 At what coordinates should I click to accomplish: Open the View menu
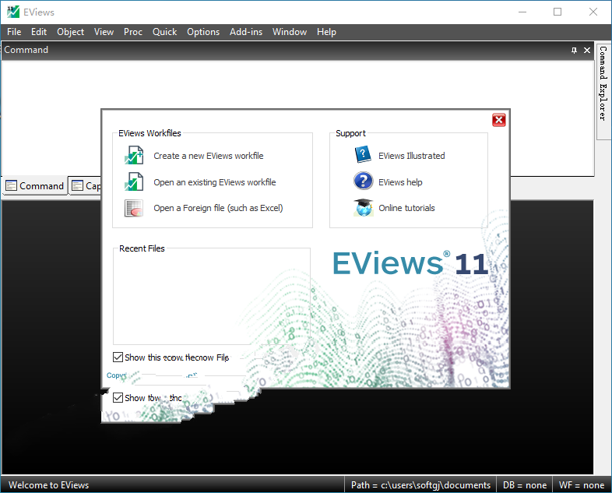click(x=104, y=32)
